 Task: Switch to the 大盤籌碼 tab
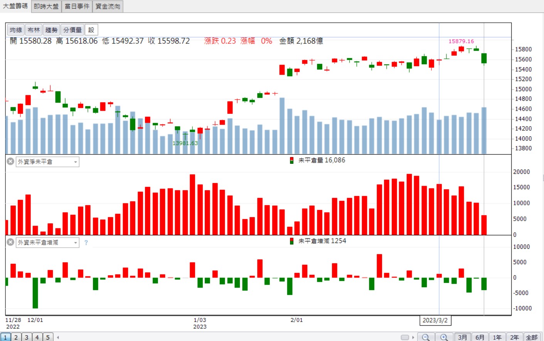pos(15,6)
